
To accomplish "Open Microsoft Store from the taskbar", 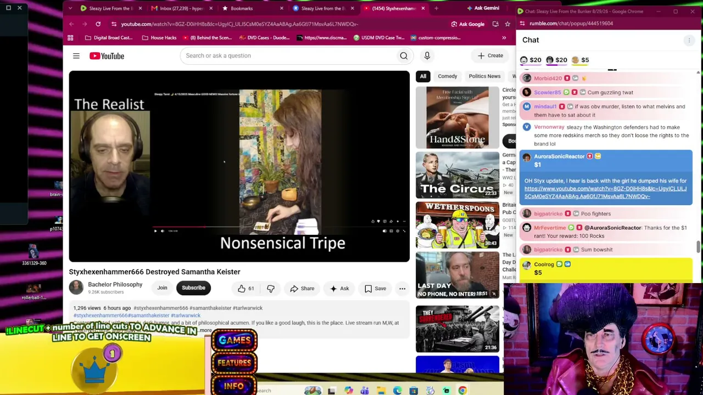I will point(414,391).
